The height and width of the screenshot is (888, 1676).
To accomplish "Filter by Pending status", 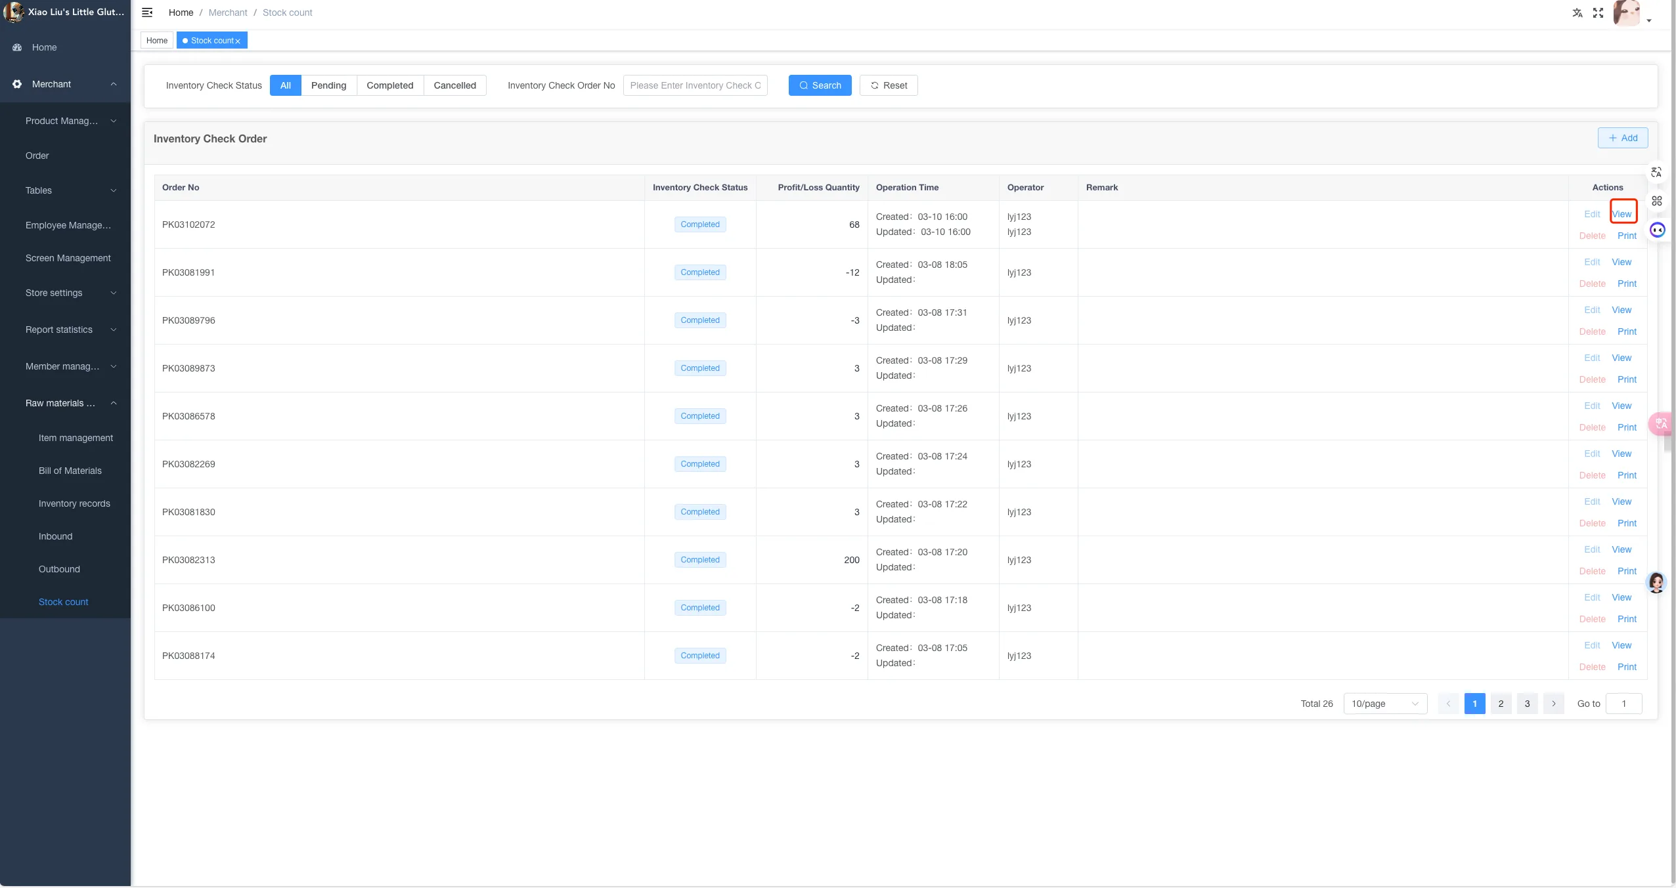I will (328, 85).
